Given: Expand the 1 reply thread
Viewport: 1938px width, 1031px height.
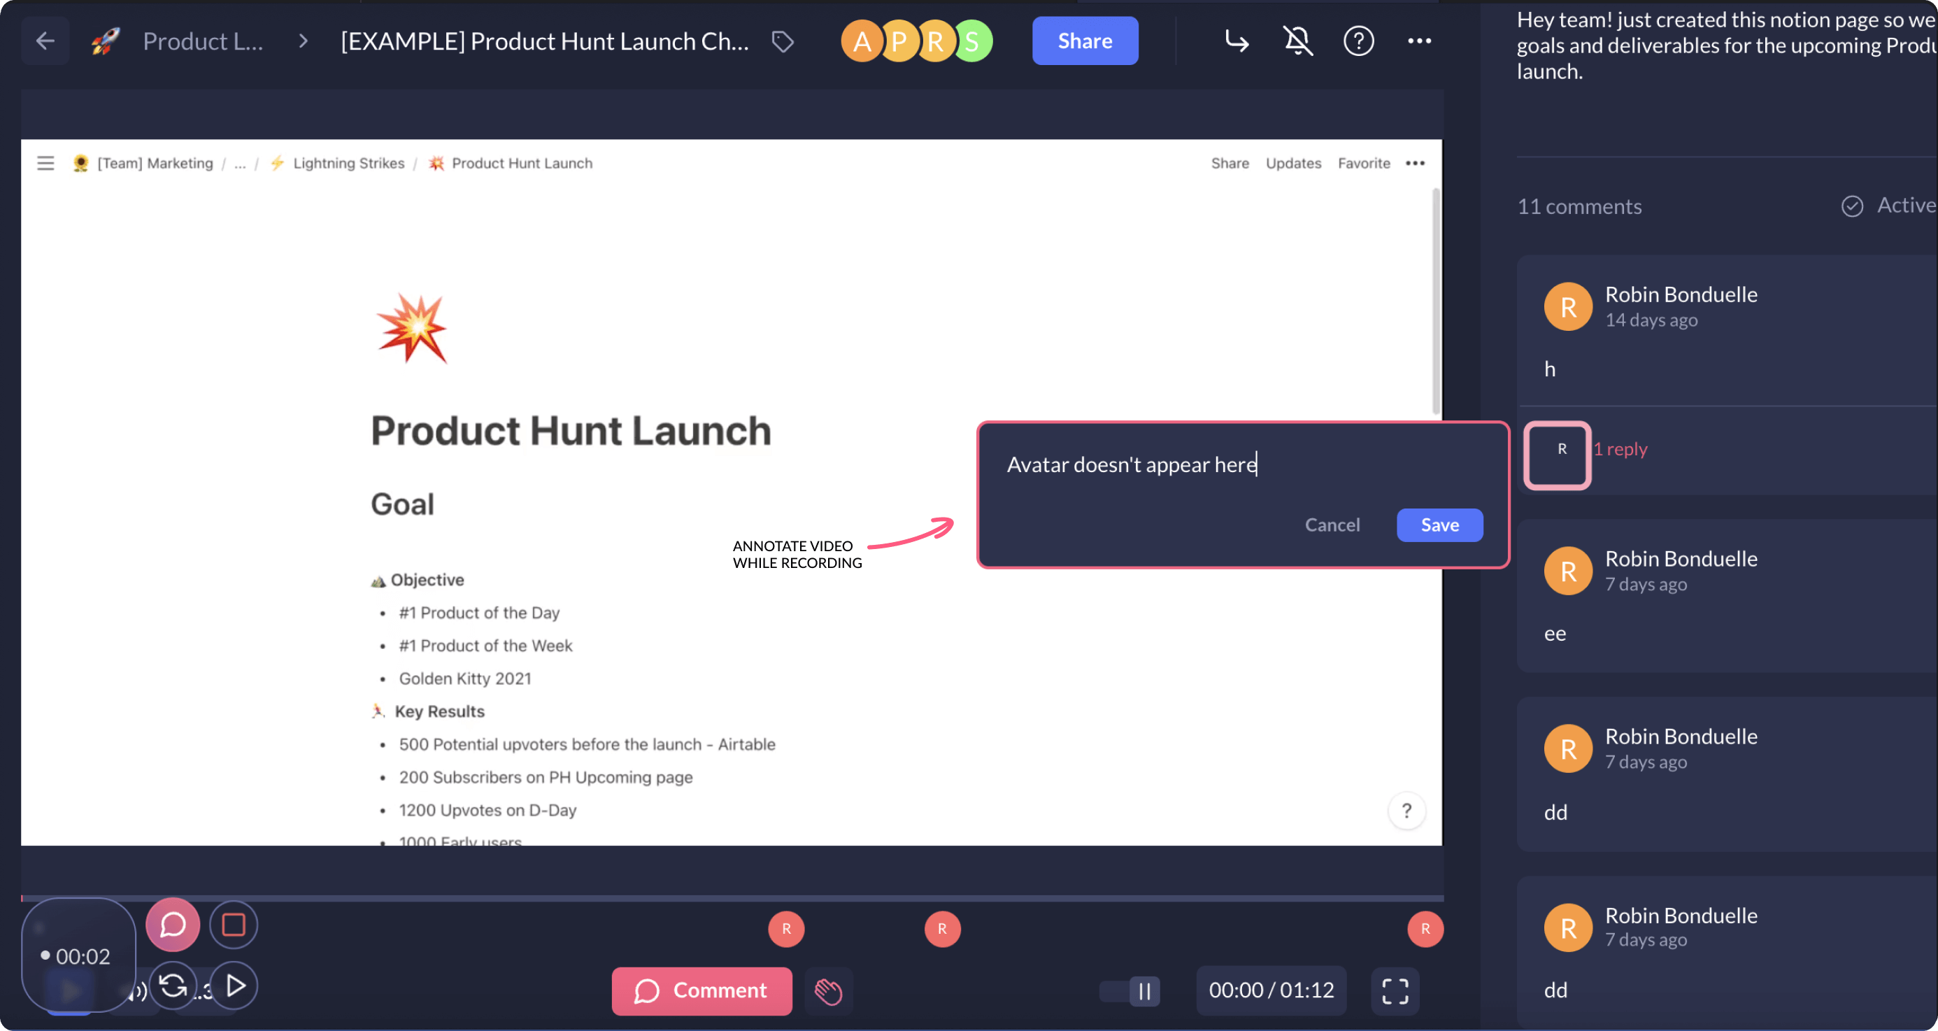Looking at the screenshot, I should tap(1620, 449).
